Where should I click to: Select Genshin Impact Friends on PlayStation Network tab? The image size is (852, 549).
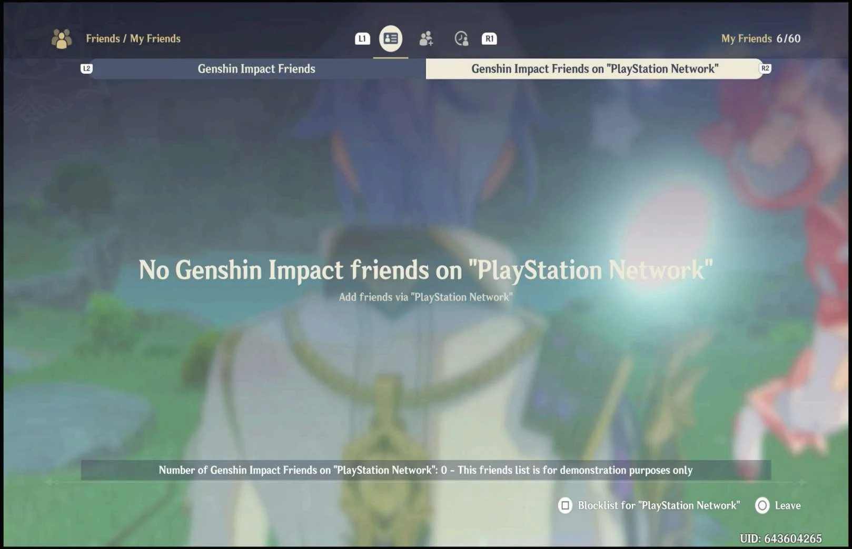click(595, 69)
